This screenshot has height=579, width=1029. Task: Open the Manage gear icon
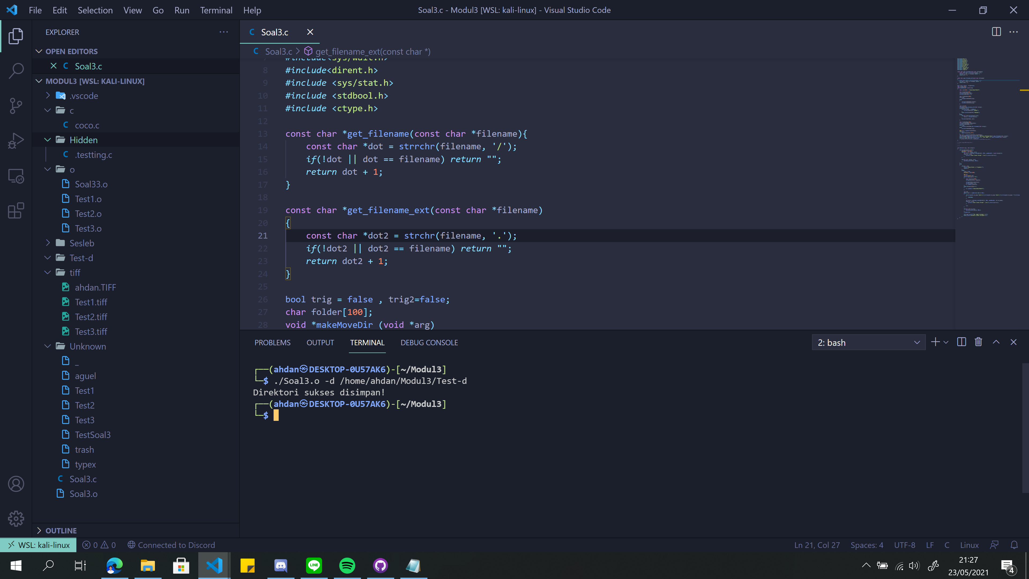pyautogui.click(x=16, y=518)
